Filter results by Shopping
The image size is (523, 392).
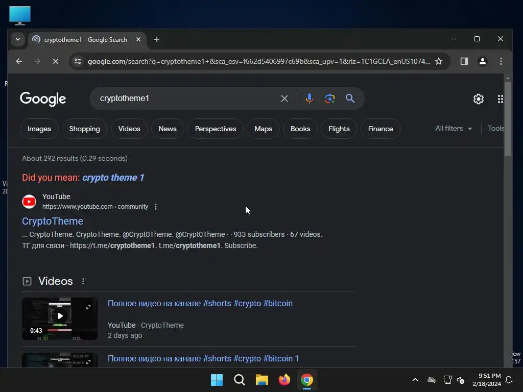click(84, 129)
